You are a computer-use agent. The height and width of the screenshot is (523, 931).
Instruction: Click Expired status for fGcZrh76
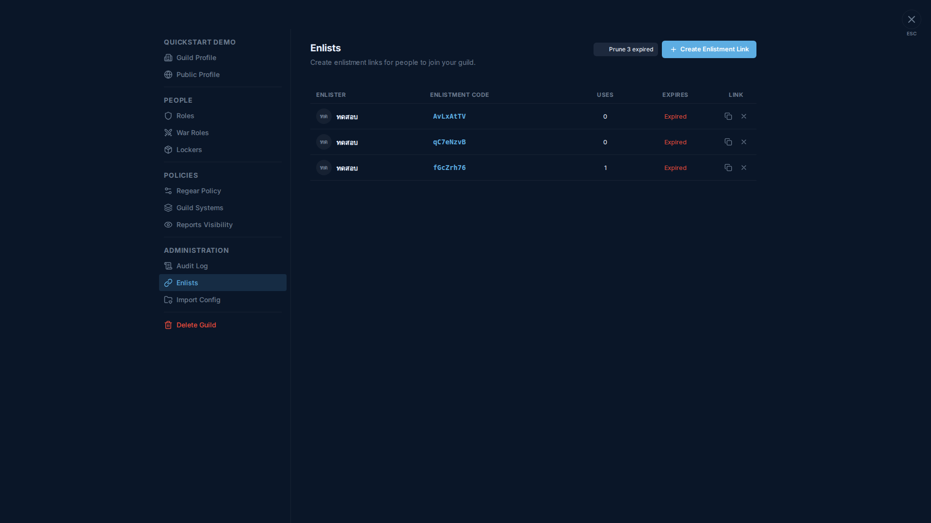pos(675,168)
